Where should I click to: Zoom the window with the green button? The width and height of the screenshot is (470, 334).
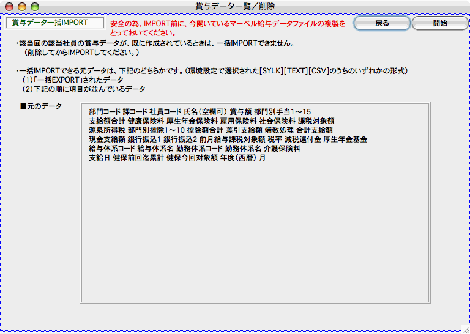coord(35,6)
